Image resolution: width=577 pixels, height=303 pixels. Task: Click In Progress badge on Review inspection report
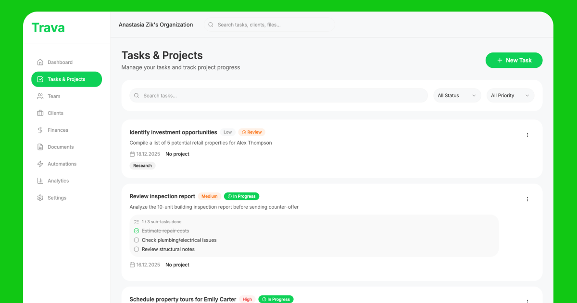click(x=241, y=196)
